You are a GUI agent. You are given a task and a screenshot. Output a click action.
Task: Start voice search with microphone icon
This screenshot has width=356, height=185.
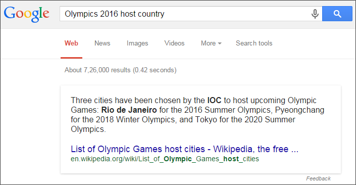(315, 14)
